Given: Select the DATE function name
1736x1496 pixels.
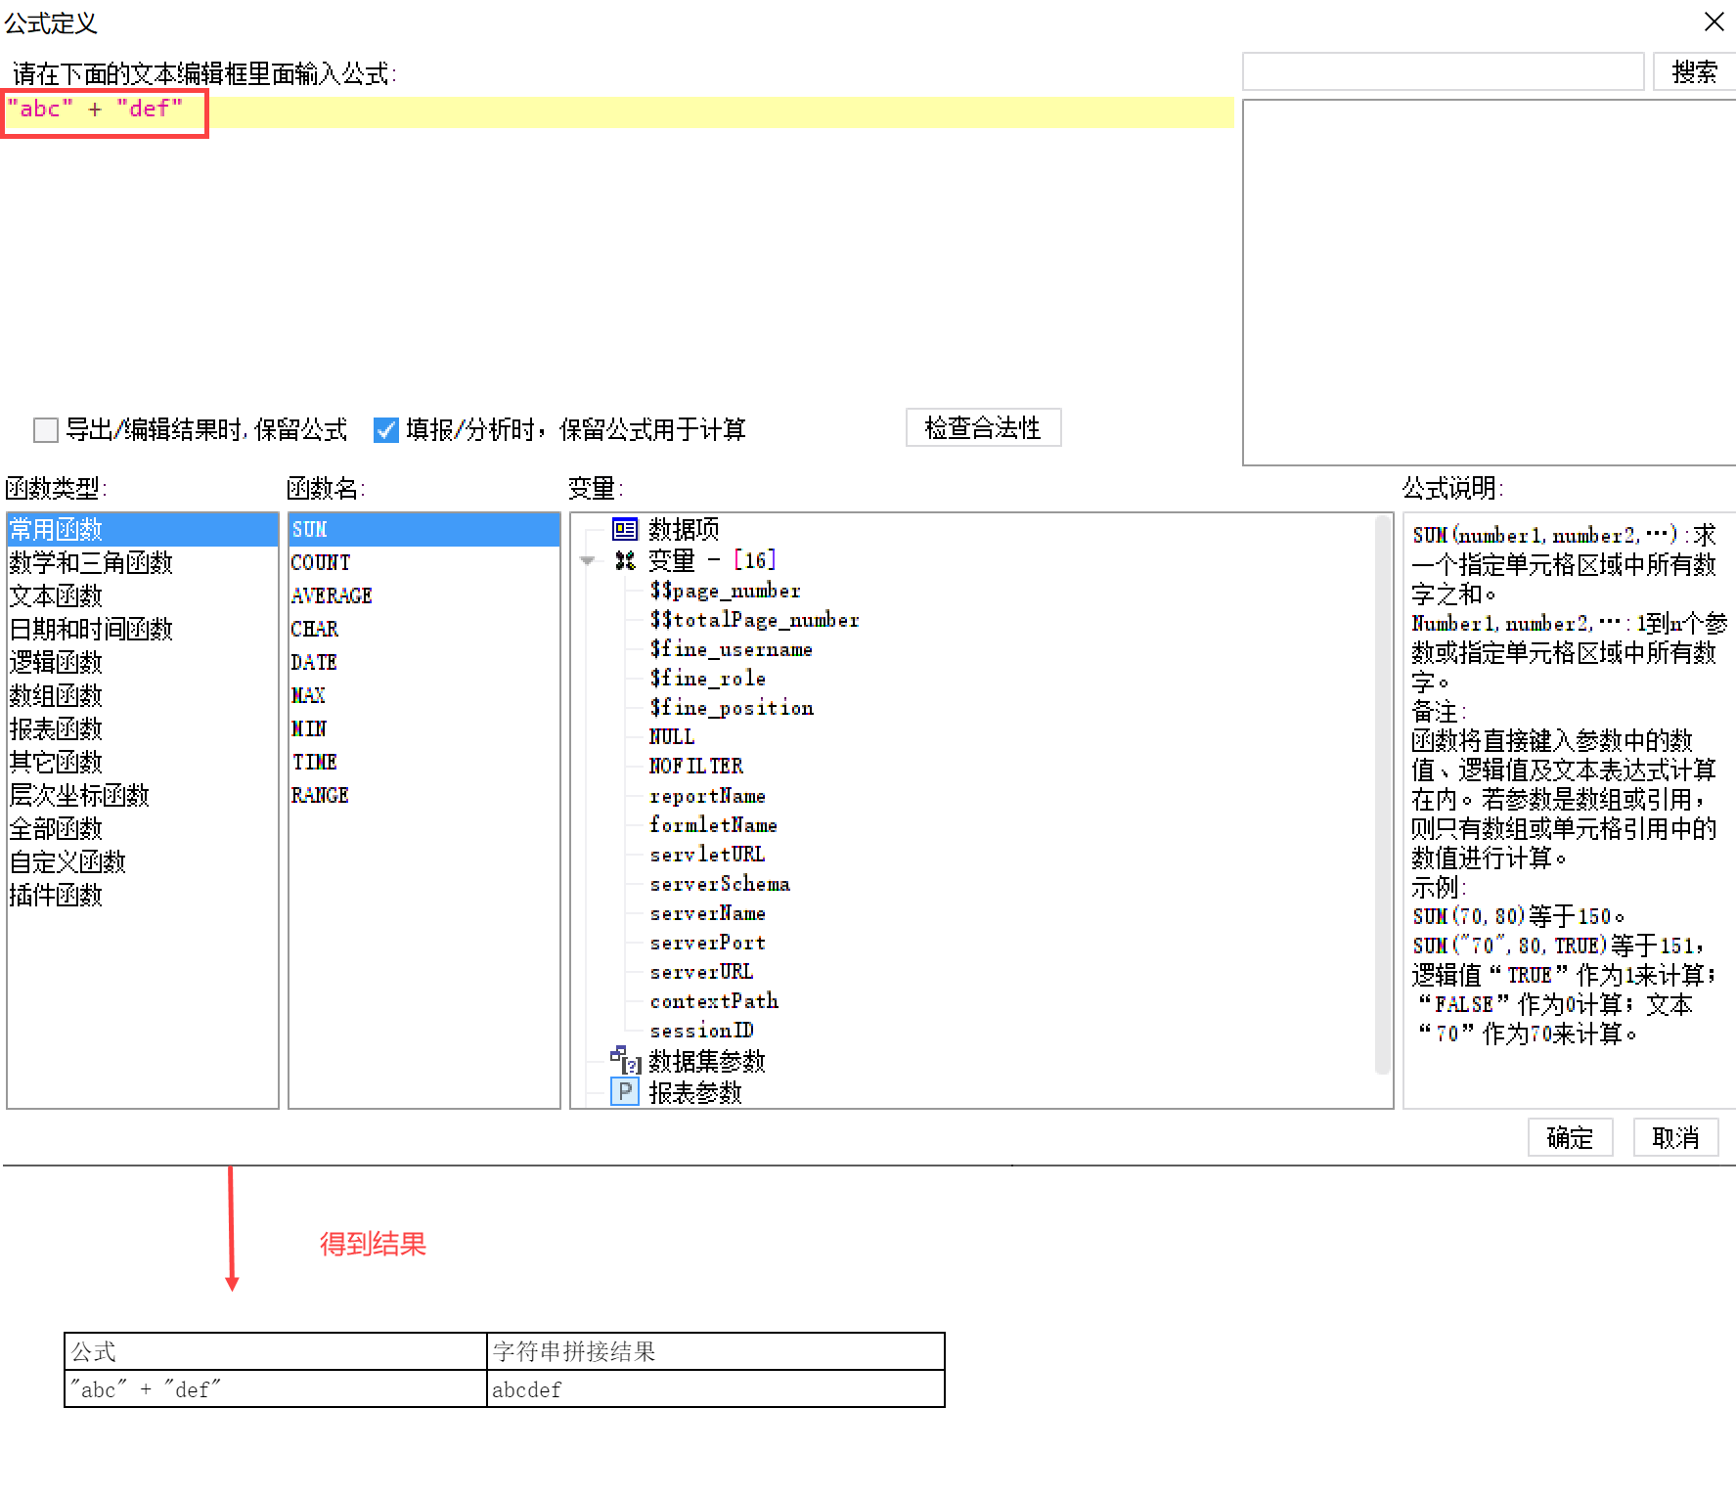Looking at the screenshot, I should [424, 663].
